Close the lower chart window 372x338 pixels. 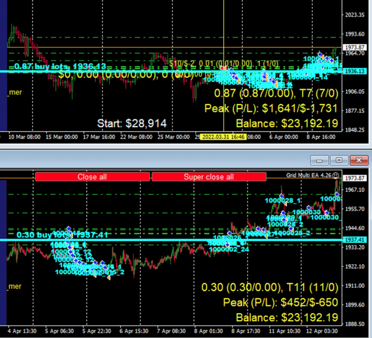[x=359, y=160]
